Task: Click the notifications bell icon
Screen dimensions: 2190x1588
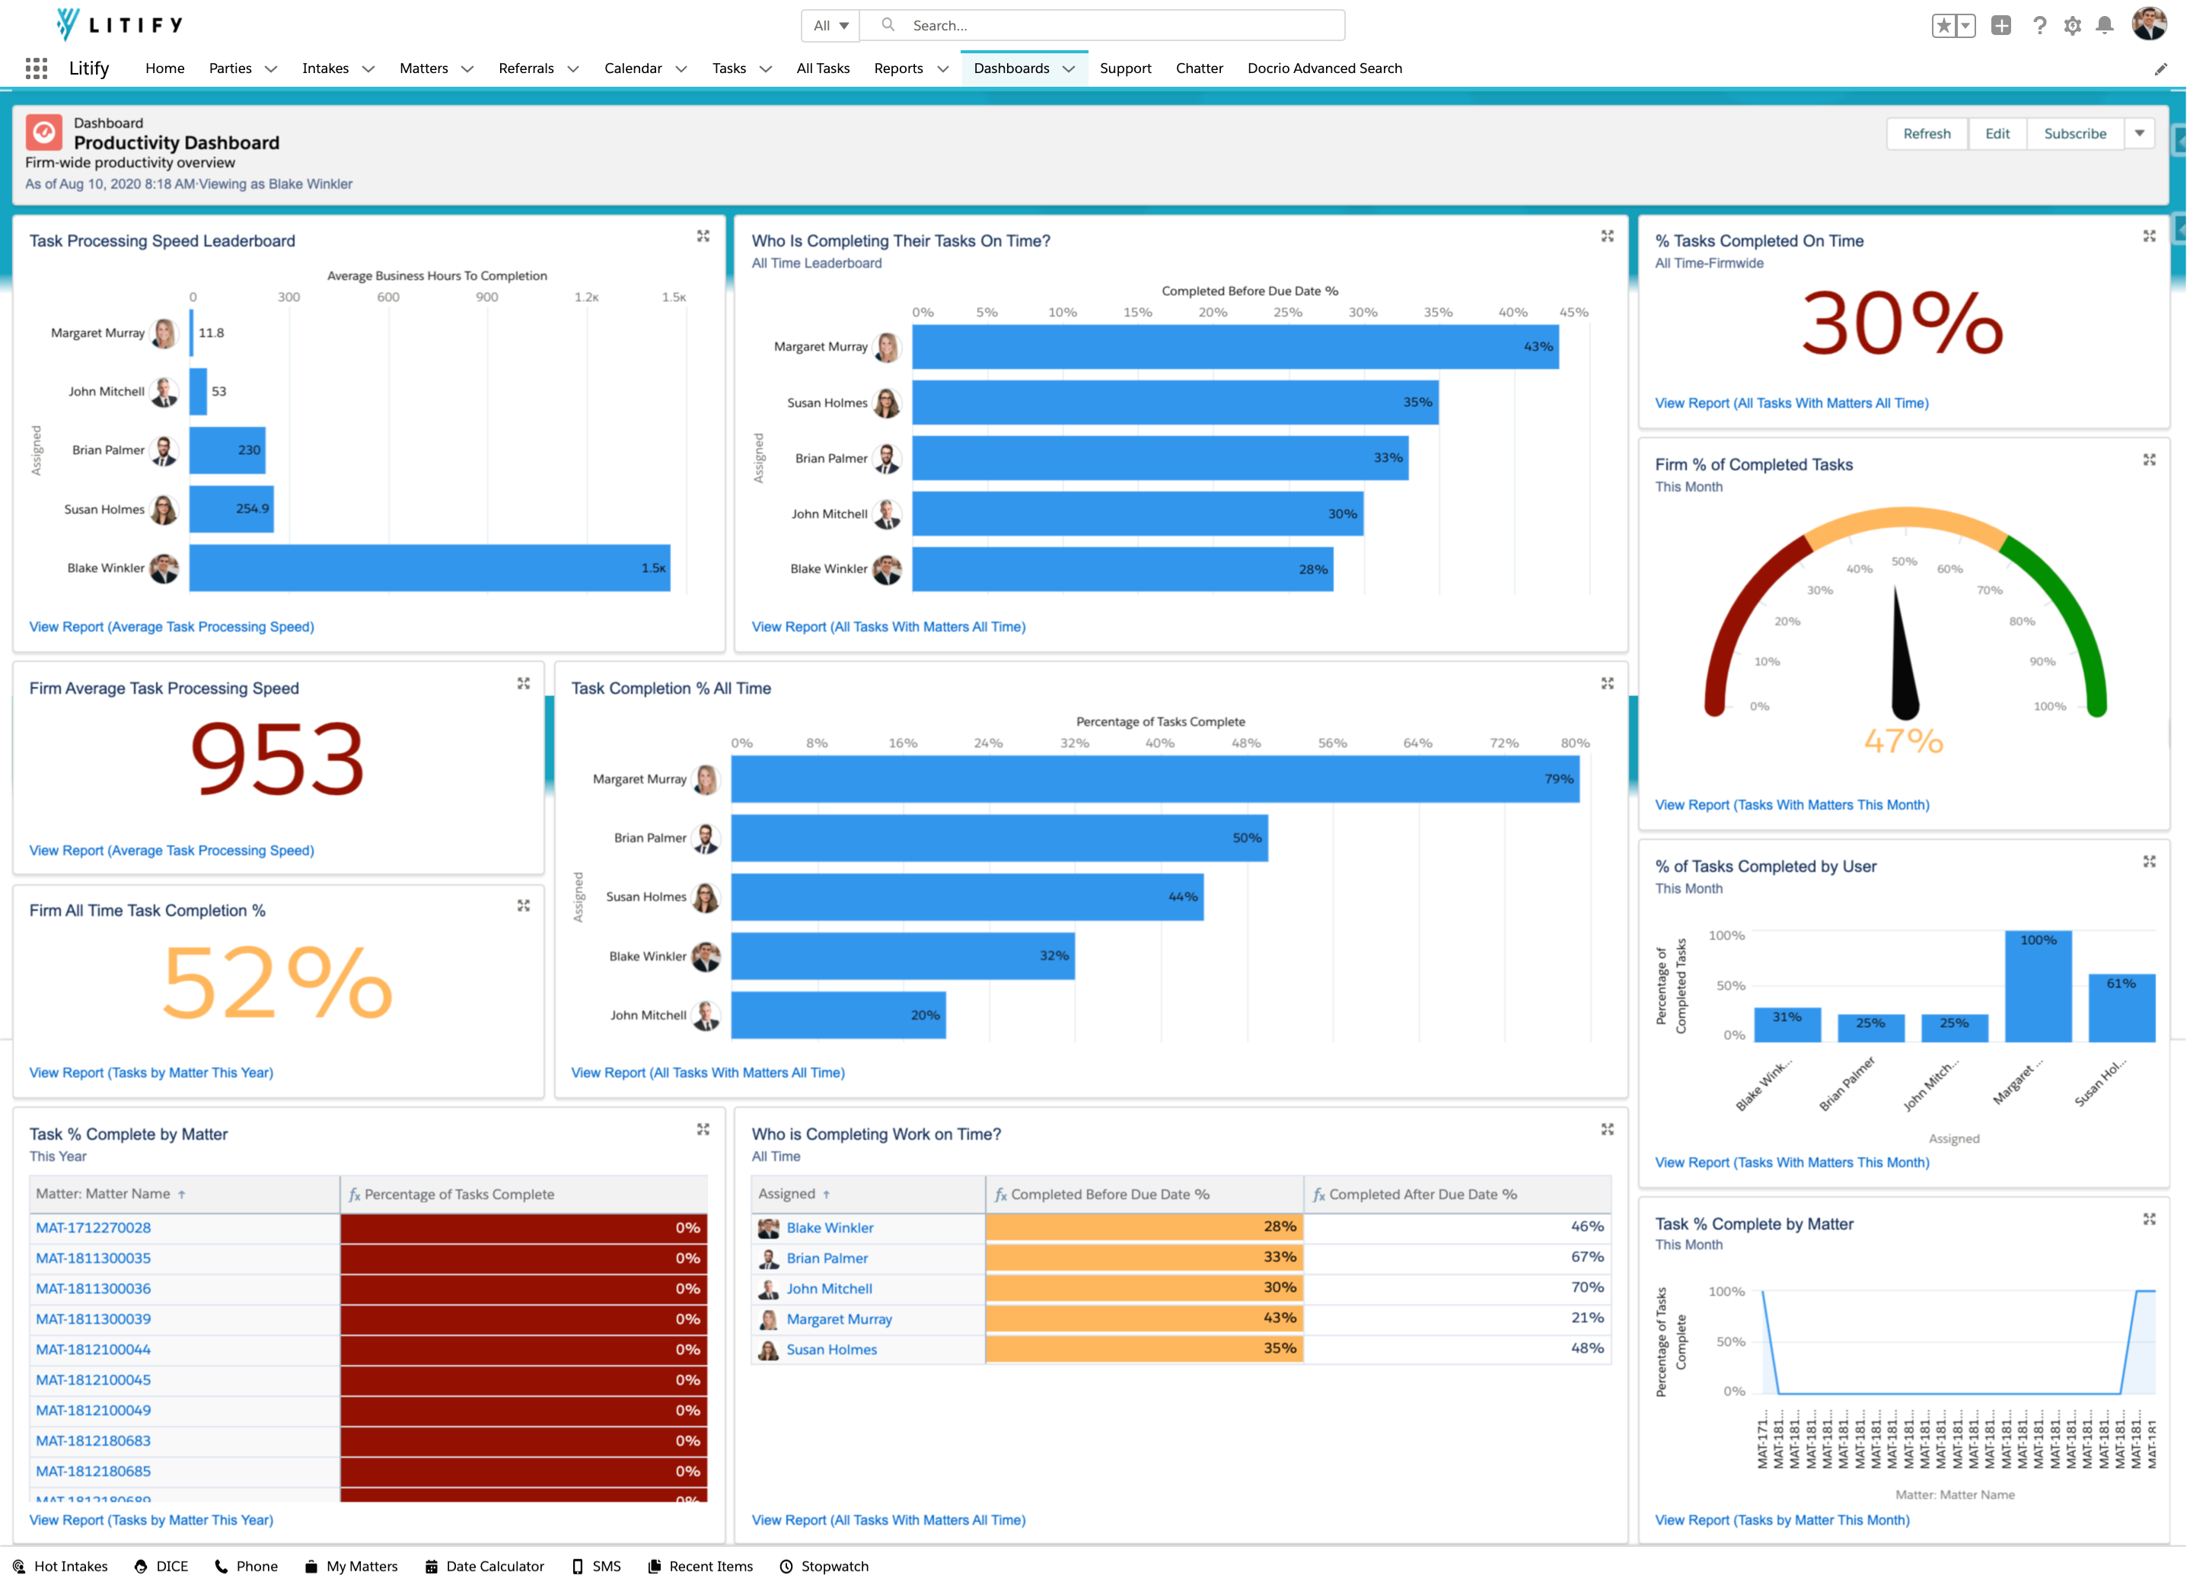Action: click(x=2104, y=26)
